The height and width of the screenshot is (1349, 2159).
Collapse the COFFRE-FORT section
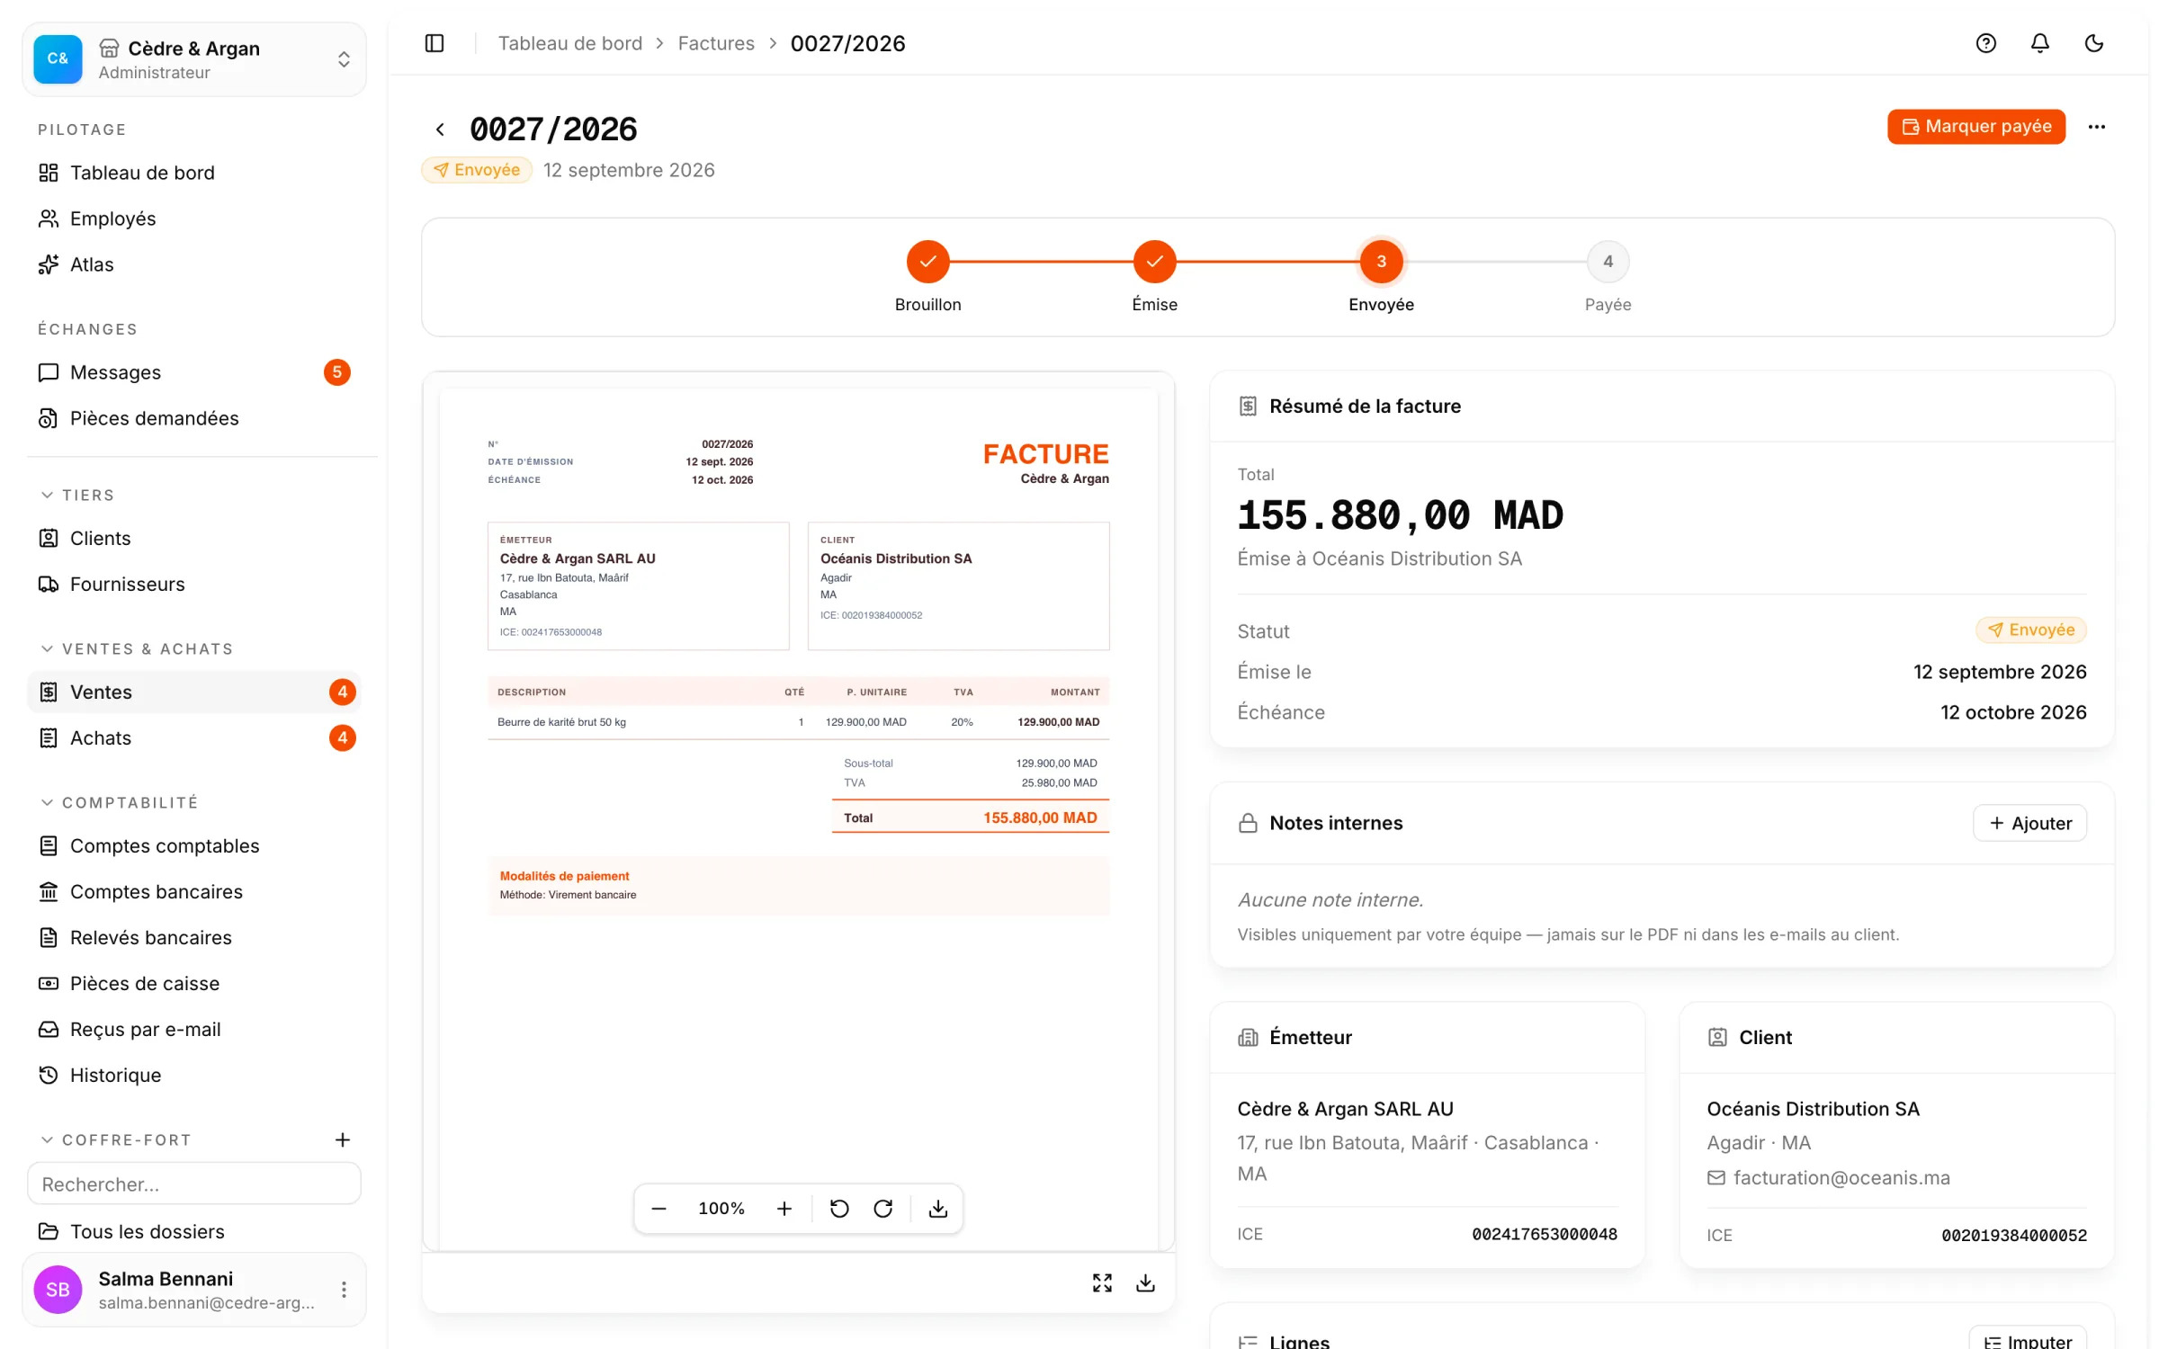116,1139
